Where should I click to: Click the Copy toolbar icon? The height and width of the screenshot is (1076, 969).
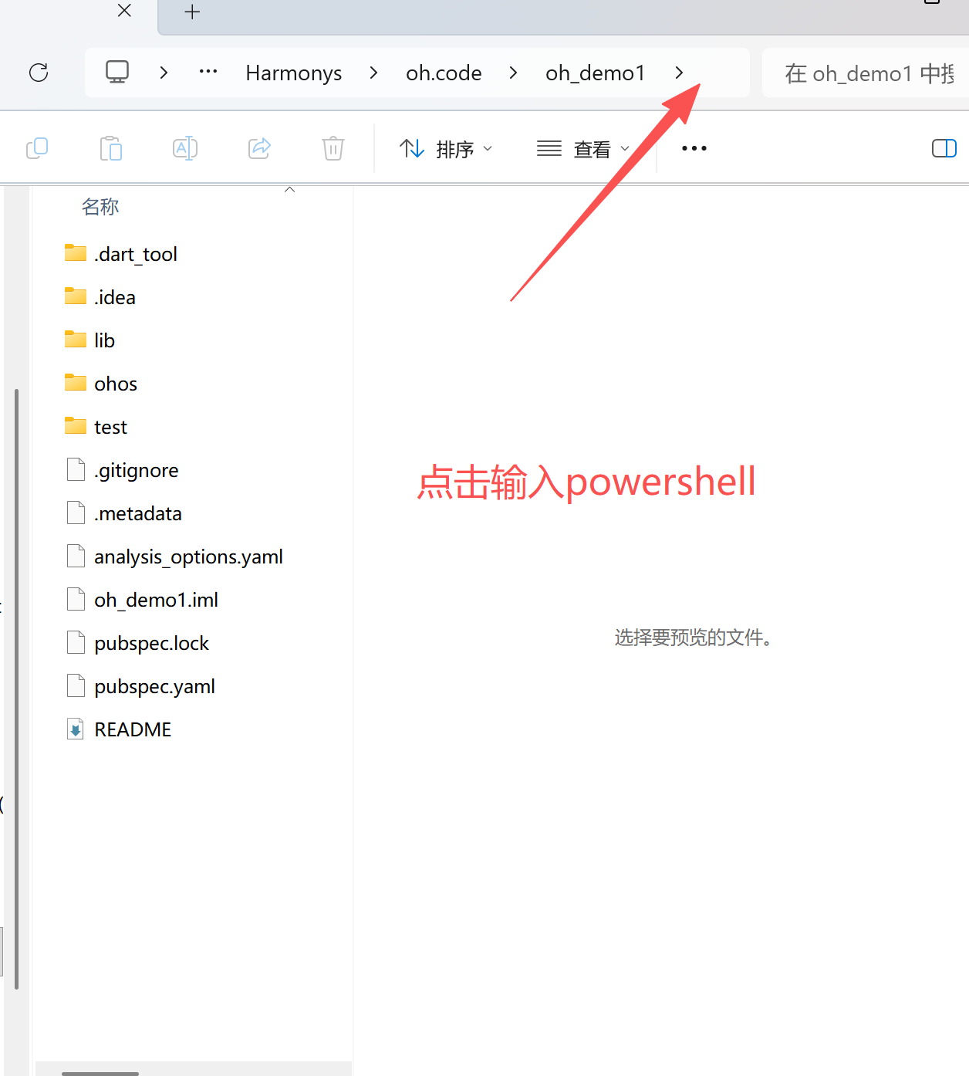pos(37,148)
